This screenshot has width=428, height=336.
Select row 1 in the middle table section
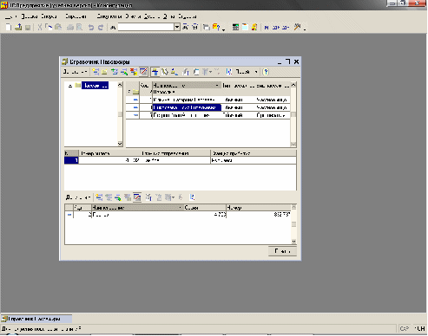(180, 160)
